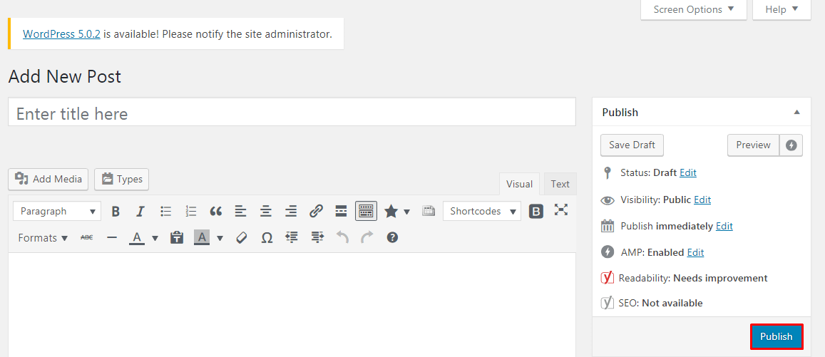
Task: Click the Save Draft button
Action: (632, 145)
